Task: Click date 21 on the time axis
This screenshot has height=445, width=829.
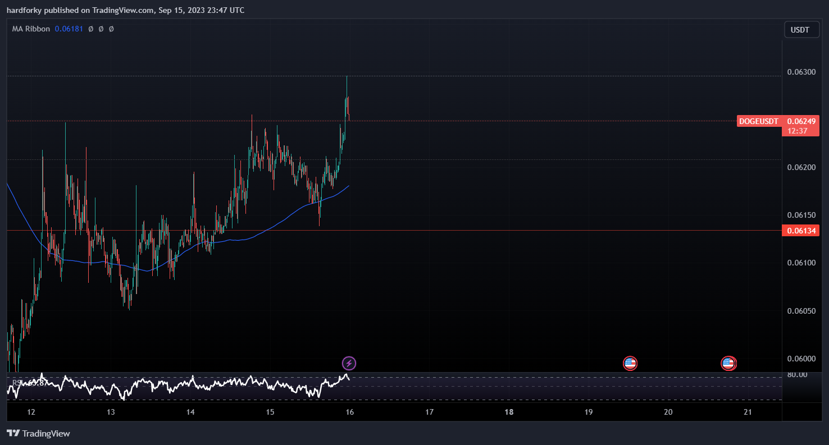Action: coord(748,412)
